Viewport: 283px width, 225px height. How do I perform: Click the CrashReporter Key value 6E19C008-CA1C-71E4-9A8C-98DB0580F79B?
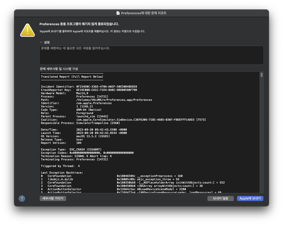(106, 90)
